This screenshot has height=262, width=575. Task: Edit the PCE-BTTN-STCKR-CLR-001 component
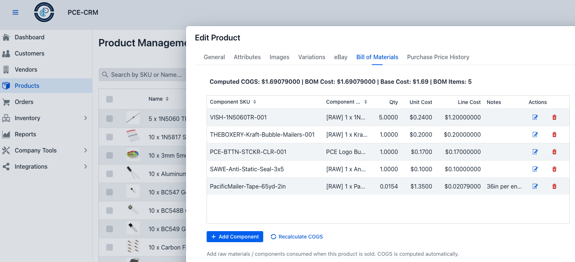[535, 152]
